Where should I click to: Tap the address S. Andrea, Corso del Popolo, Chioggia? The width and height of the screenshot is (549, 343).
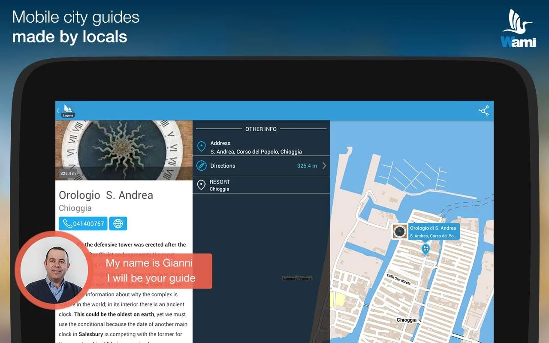tap(256, 152)
